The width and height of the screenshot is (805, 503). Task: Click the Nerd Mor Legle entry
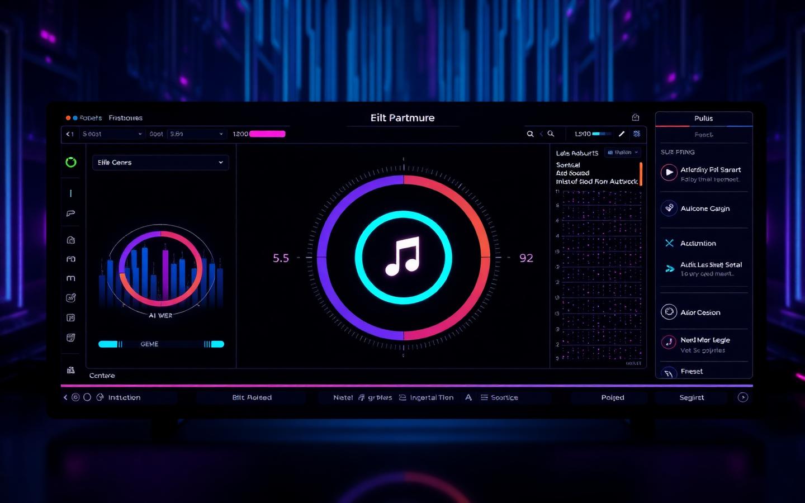click(705, 340)
